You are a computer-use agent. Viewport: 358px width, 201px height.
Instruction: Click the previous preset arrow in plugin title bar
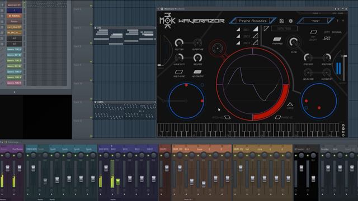coord(335,9)
